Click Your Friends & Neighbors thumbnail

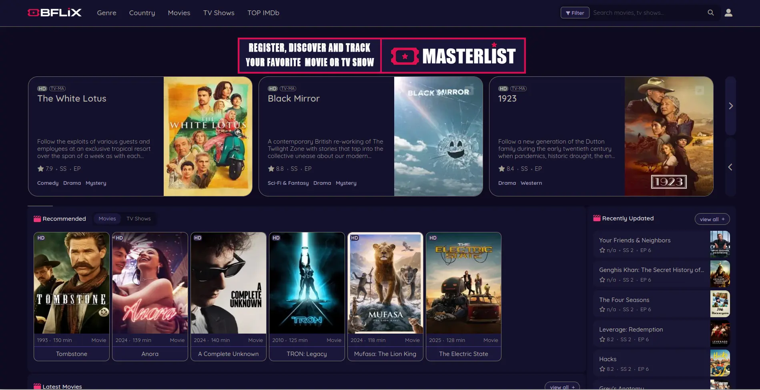[720, 244]
